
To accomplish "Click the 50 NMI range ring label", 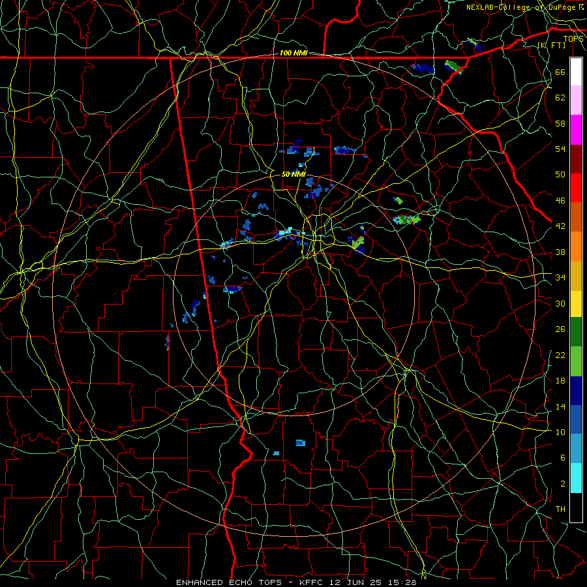I will (293, 174).
